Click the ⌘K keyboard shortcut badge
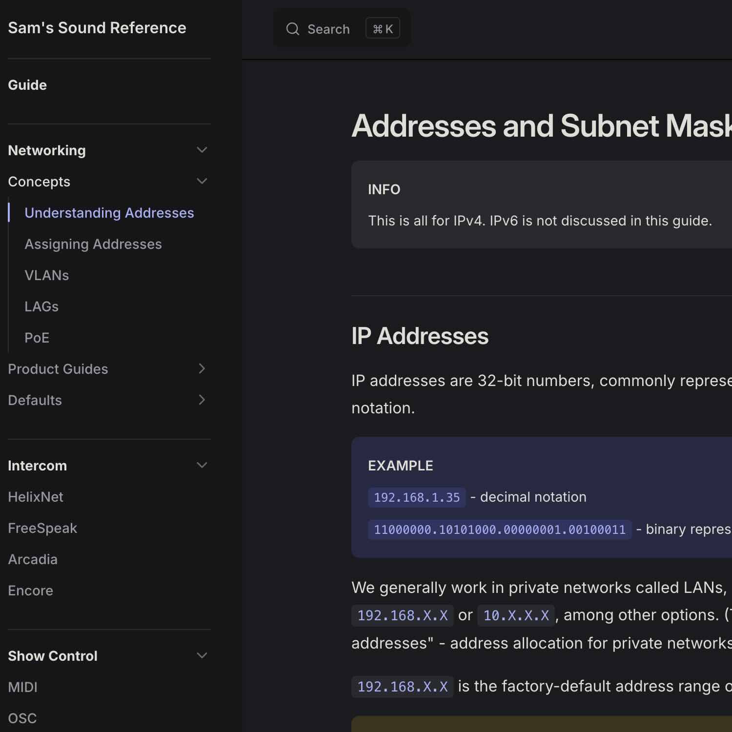Viewport: 732px width, 732px height. (383, 28)
